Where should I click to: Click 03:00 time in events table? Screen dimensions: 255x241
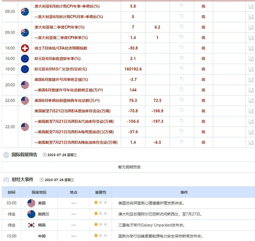click(11, 203)
